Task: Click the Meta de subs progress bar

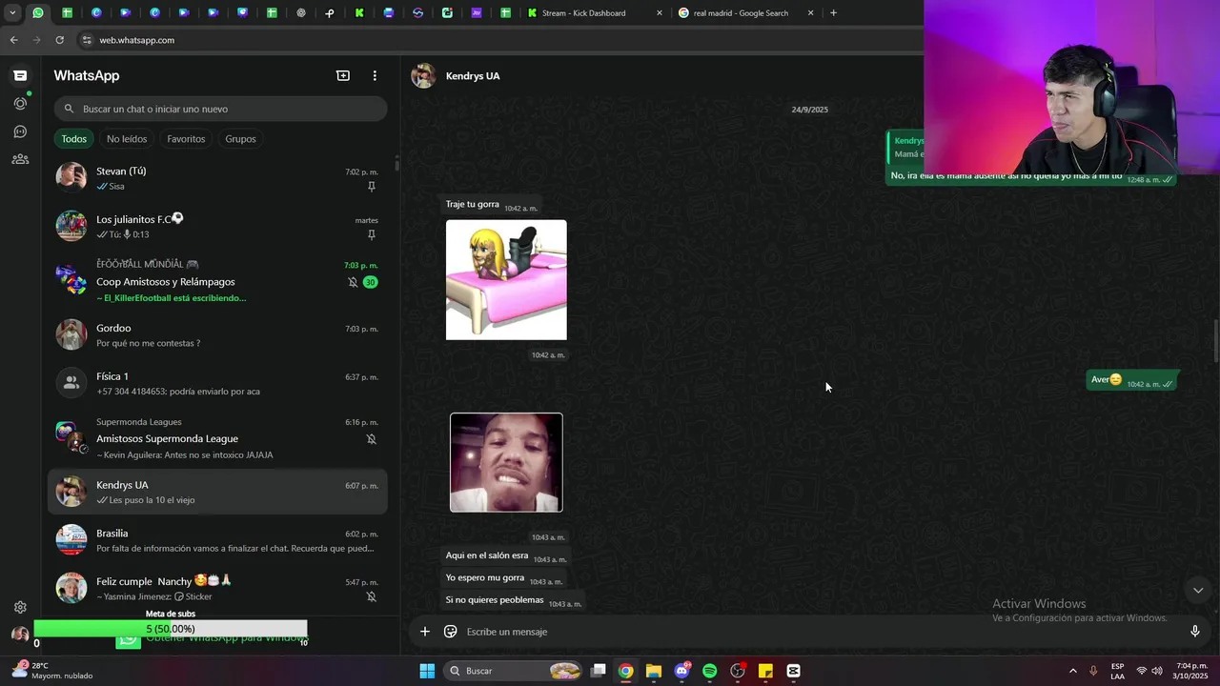Action: coord(171,629)
